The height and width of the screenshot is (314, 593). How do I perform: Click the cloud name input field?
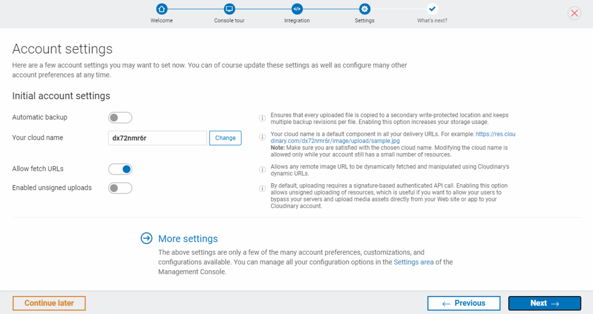pos(157,138)
